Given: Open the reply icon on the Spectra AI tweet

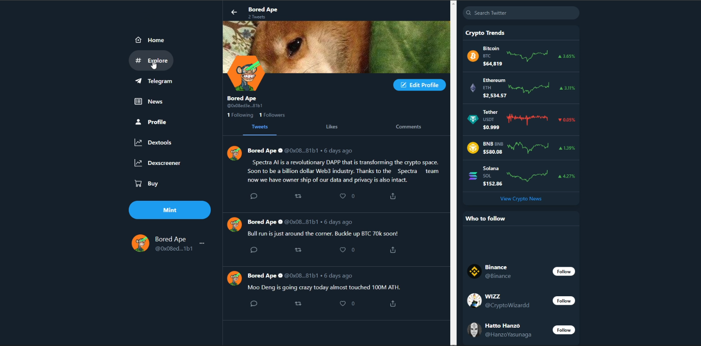Looking at the screenshot, I should click(253, 196).
